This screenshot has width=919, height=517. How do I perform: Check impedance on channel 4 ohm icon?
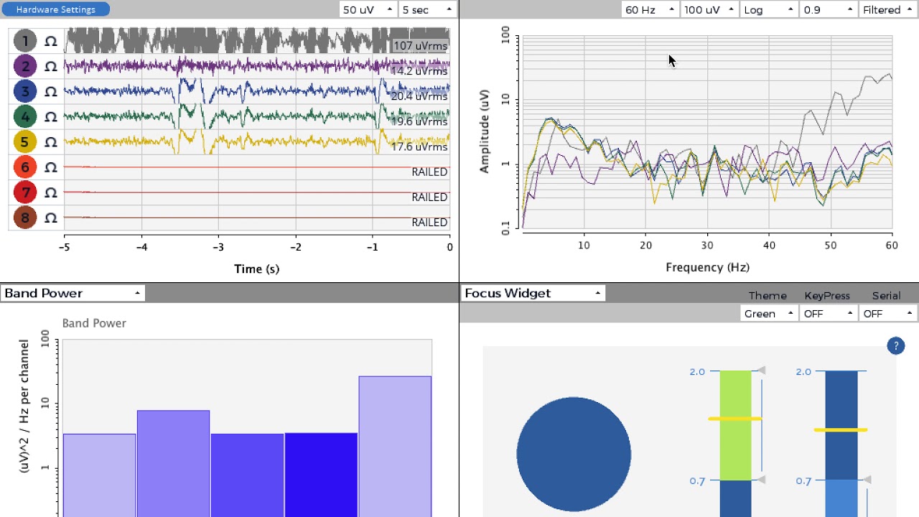coord(50,117)
